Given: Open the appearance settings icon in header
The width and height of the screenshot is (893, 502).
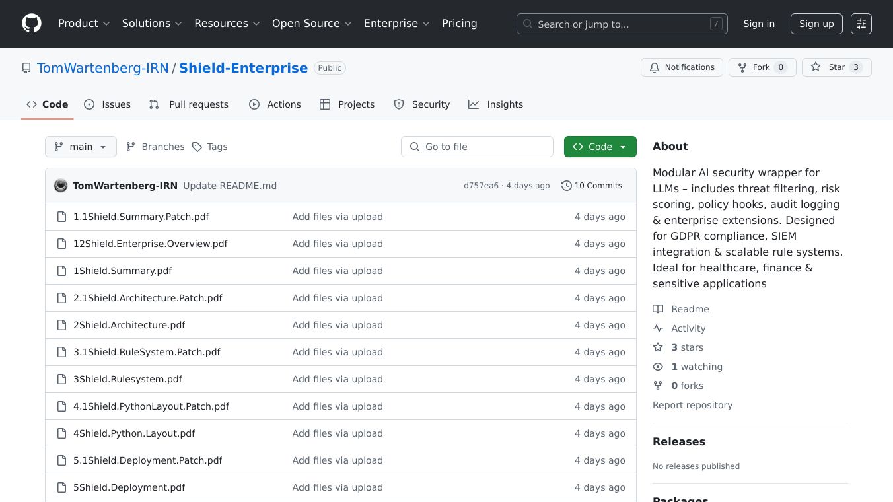Looking at the screenshot, I should click(861, 24).
